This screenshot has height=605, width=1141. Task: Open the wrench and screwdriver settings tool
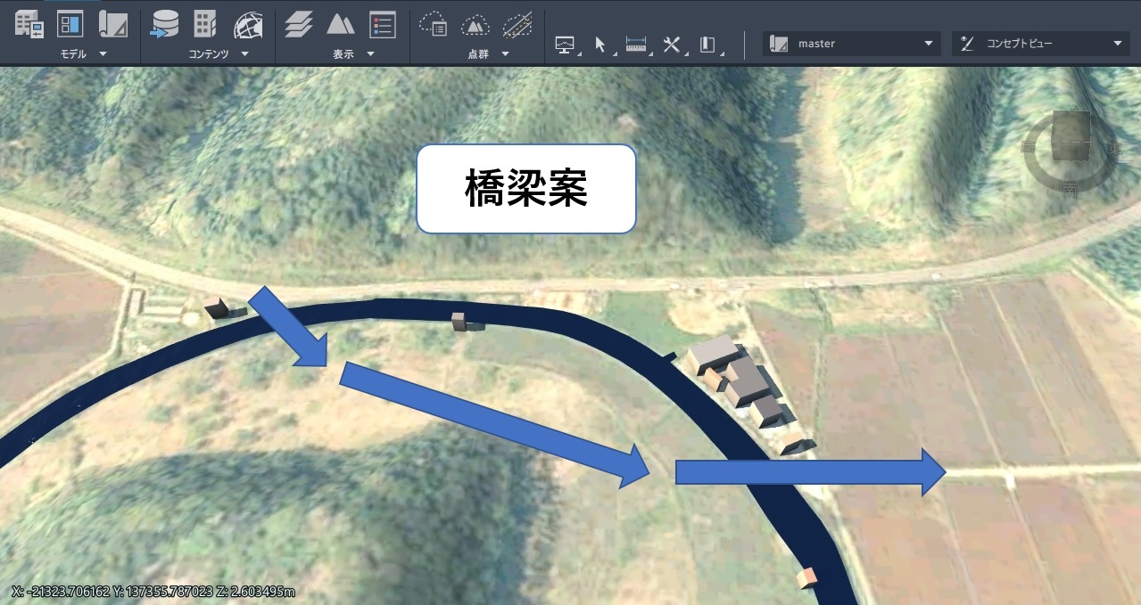tap(674, 45)
